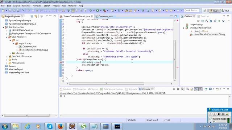The width and height of the screenshot is (232, 130).
Task: Collapse the src folder node
Action: pyautogui.click(x=11, y=40)
